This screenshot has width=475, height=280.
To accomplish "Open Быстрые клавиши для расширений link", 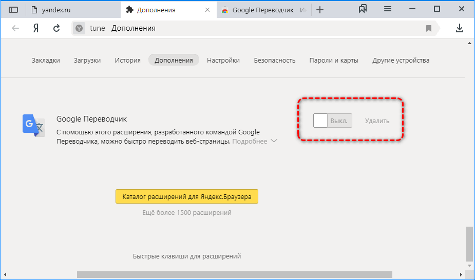I will [x=187, y=256].
